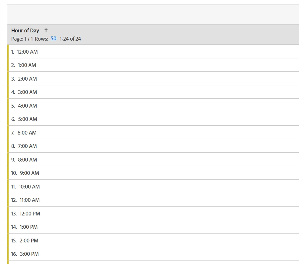Select the 10:00 AM row

click(x=153, y=187)
